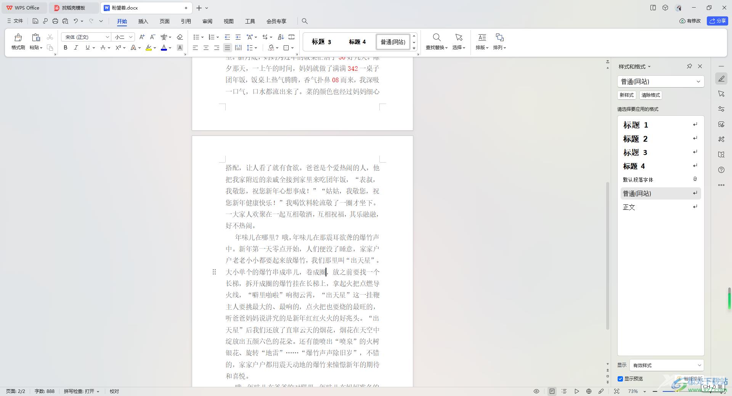Open the 文件 (File) menu

pyautogui.click(x=15, y=21)
